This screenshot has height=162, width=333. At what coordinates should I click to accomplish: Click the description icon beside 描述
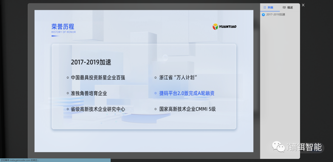pyautogui.click(x=284, y=7)
